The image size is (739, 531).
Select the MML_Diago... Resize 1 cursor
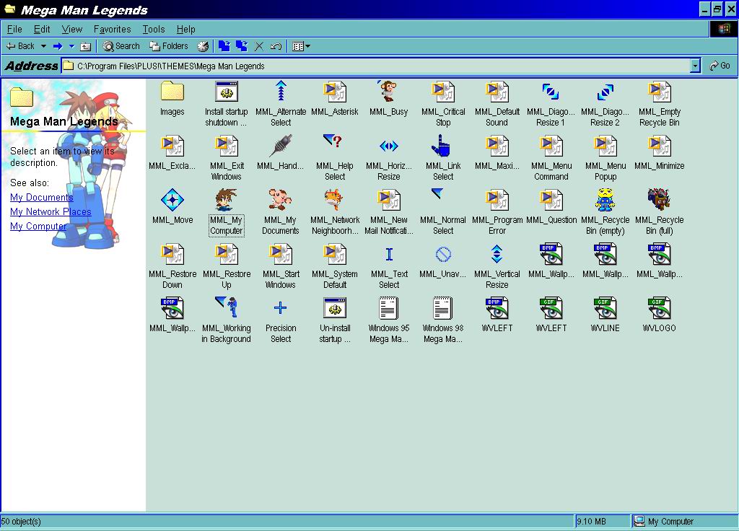click(551, 104)
